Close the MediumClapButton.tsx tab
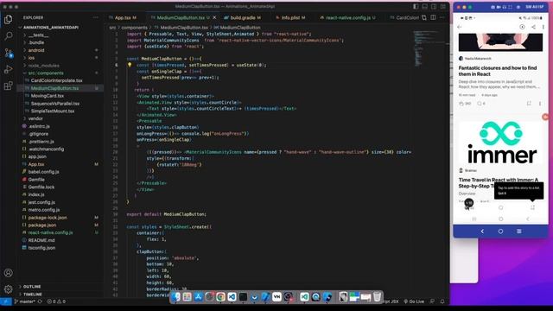 click(x=214, y=17)
